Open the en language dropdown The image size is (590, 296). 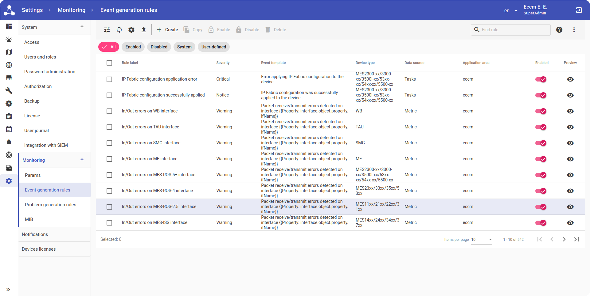click(510, 11)
